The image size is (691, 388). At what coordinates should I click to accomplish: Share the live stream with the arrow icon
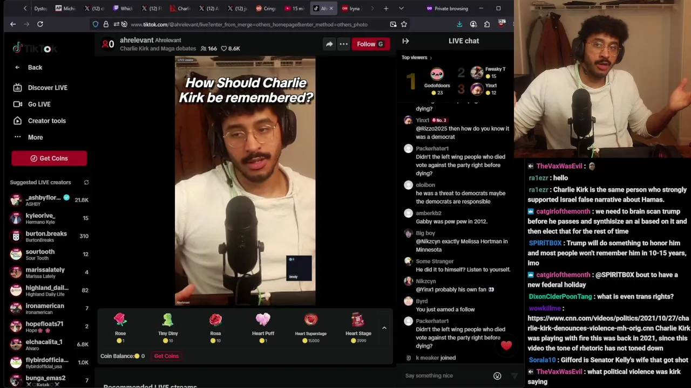tap(329, 44)
